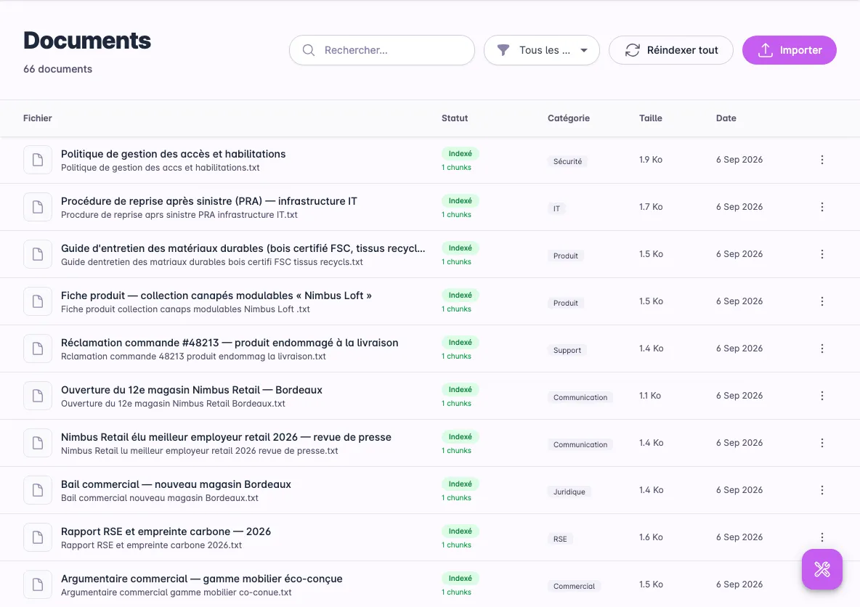860x607 pixels.
Task: Click filename Bail commercial nouveau magasin Bordeaux.txt
Action: (x=160, y=498)
